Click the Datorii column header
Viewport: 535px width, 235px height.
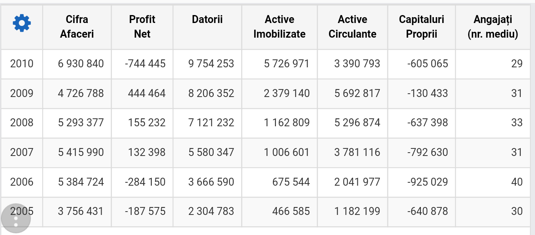click(207, 19)
